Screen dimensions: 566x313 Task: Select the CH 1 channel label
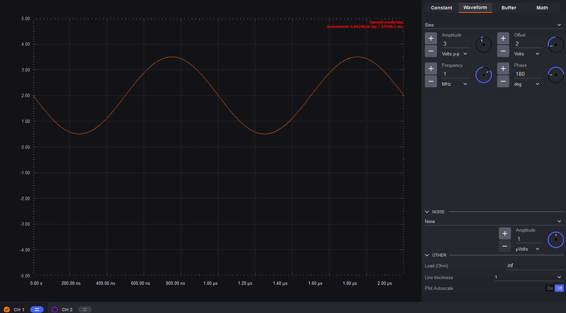click(x=19, y=310)
